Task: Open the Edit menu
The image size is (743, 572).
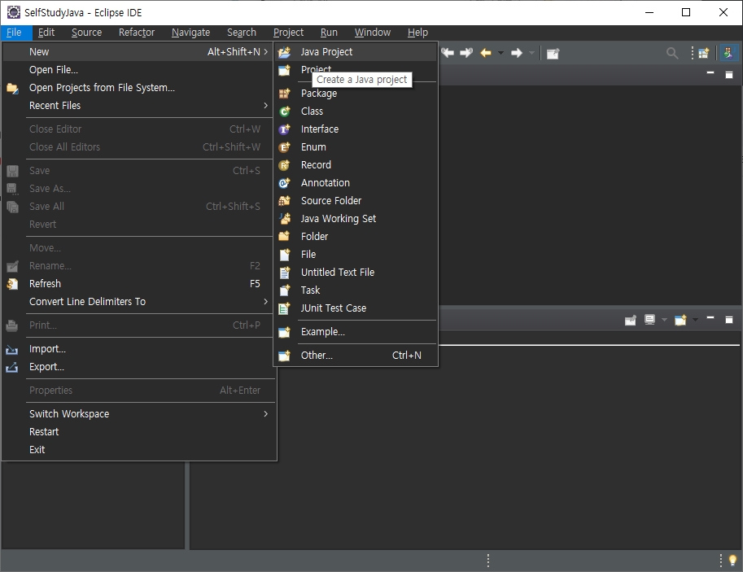Action: coord(46,33)
